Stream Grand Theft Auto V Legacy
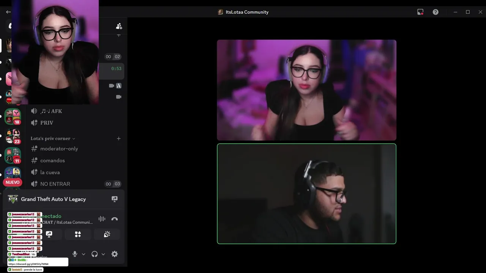The image size is (486, 273). click(115, 199)
